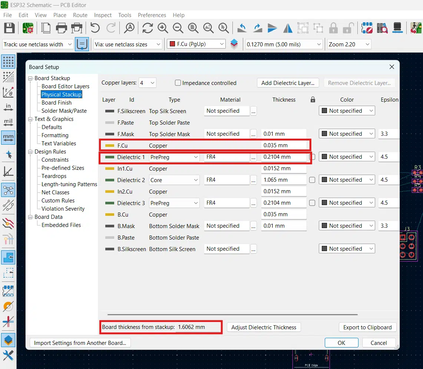The height and width of the screenshot is (369, 423).
Task: Refresh the view with the redraw icon
Action: [x=148, y=28]
